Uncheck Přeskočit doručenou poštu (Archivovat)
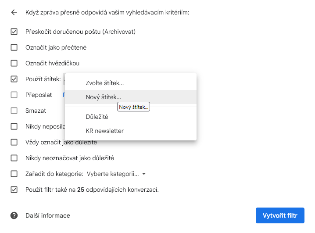Image resolution: width=315 pixels, height=233 pixels. click(14, 32)
